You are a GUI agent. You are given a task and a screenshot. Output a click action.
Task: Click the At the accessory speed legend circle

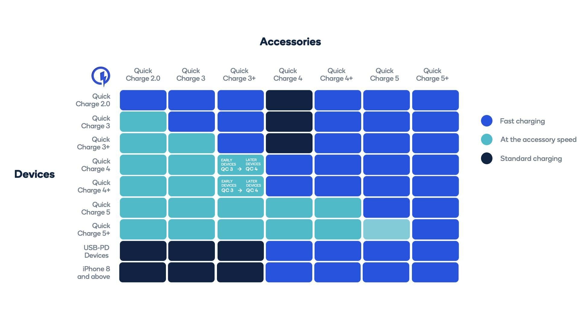pyautogui.click(x=487, y=139)
